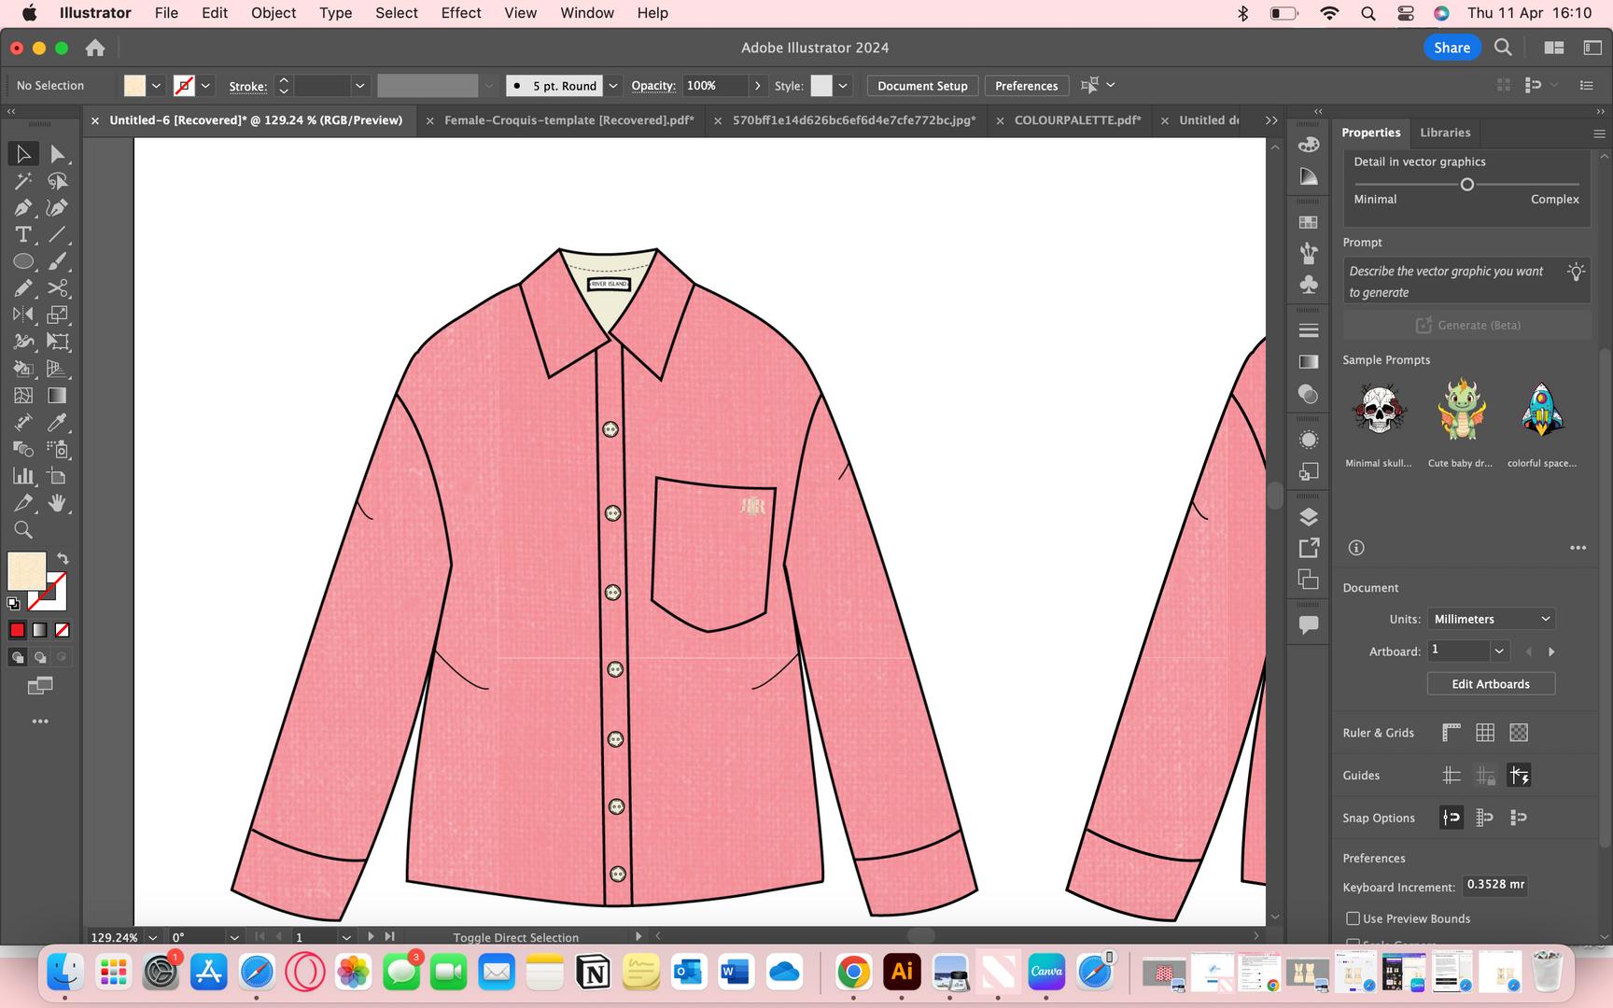Toggle Smart Guides icon in Guides
This screenshot has height=1008, width=1613.
[x=1519, y=775]
